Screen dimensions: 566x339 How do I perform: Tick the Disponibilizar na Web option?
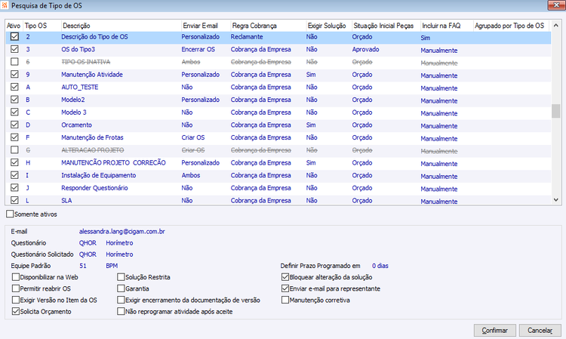tap(16, 277)
